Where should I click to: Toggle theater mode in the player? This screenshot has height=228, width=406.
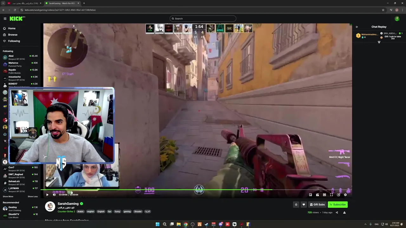[x=324, y=195]
